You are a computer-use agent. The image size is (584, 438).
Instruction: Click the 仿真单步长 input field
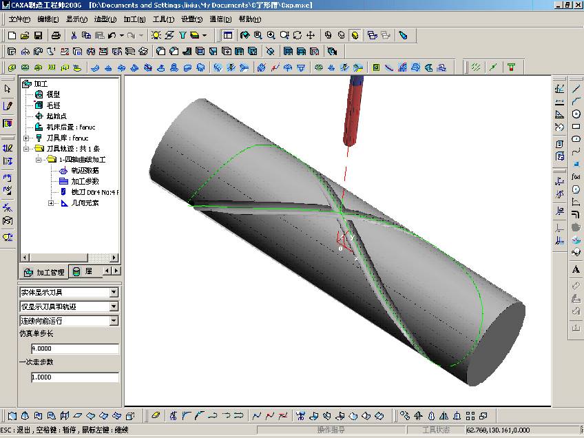tap(74, 348)
